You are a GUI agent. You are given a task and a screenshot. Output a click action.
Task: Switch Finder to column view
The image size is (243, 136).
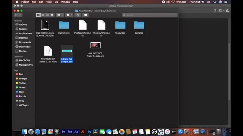[47, 15]
